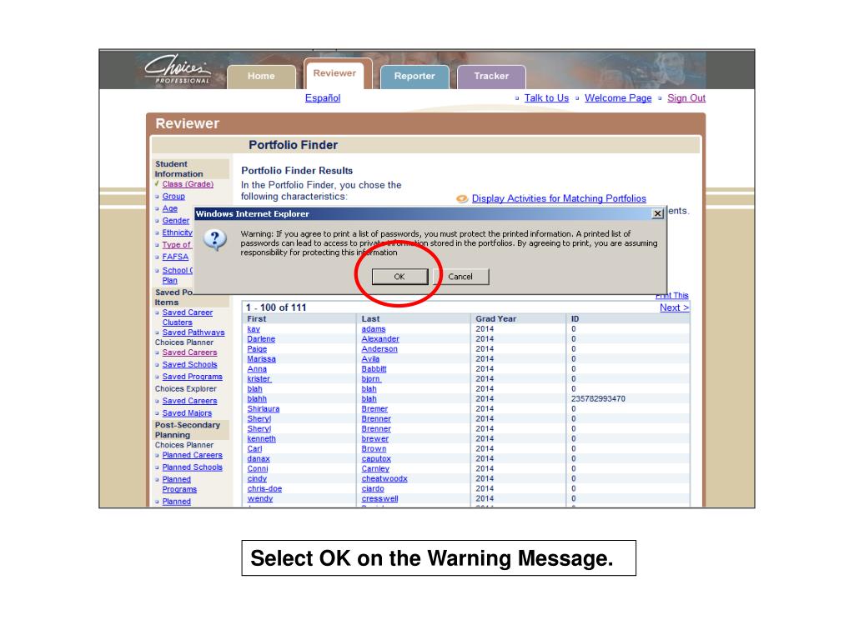
Task: Open last name Alexander link
Action: click(x=380, y=339)
